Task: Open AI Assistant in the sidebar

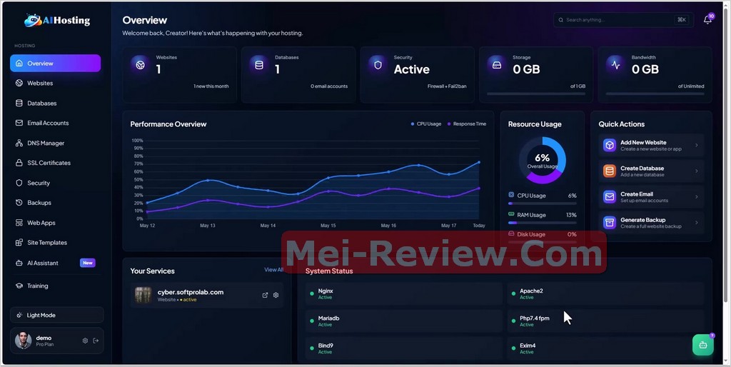Action: pos(56,263)
